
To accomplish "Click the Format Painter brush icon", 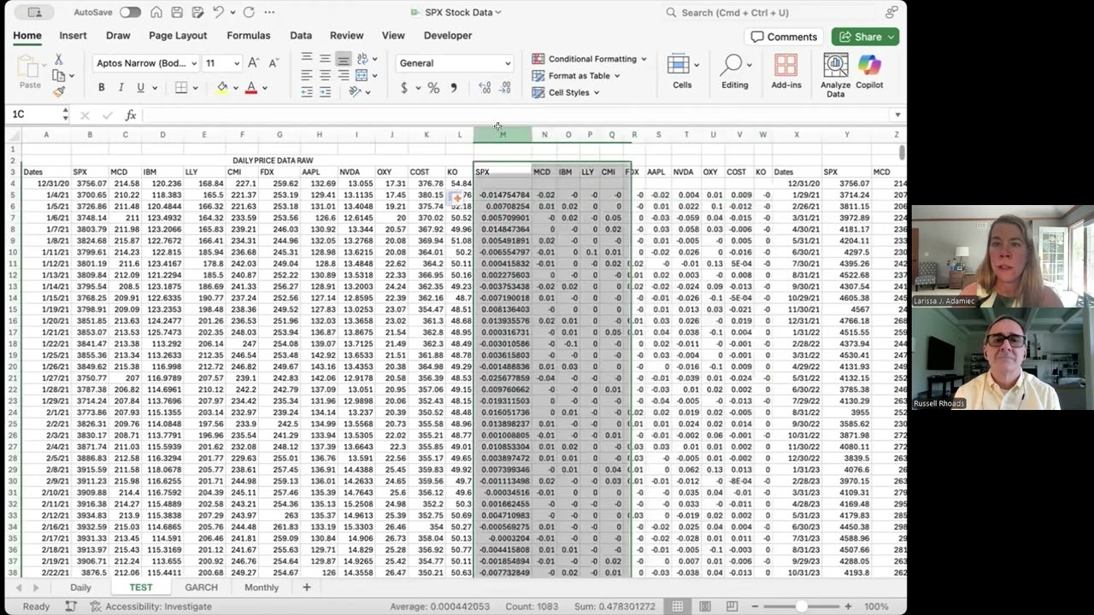I will point(58,91).
